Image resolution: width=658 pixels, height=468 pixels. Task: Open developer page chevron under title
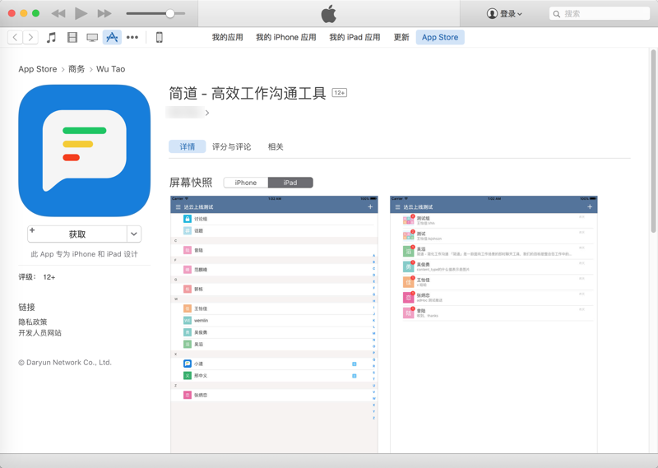pos(207,113)
